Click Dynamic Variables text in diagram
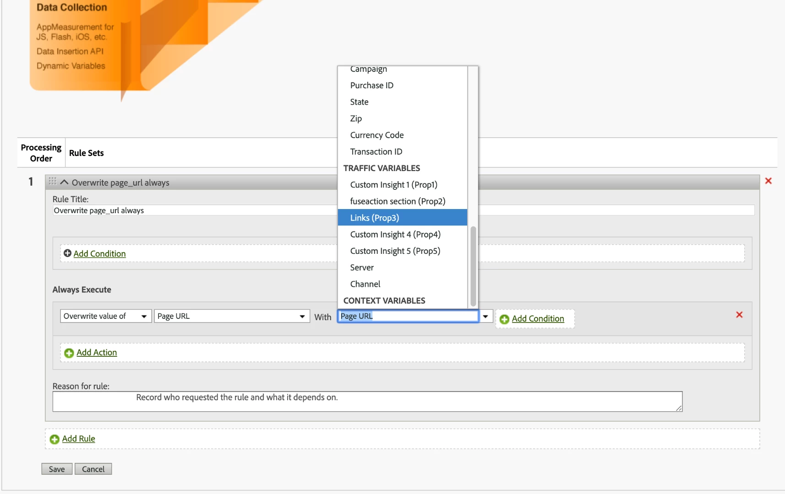 coord(71,66)
